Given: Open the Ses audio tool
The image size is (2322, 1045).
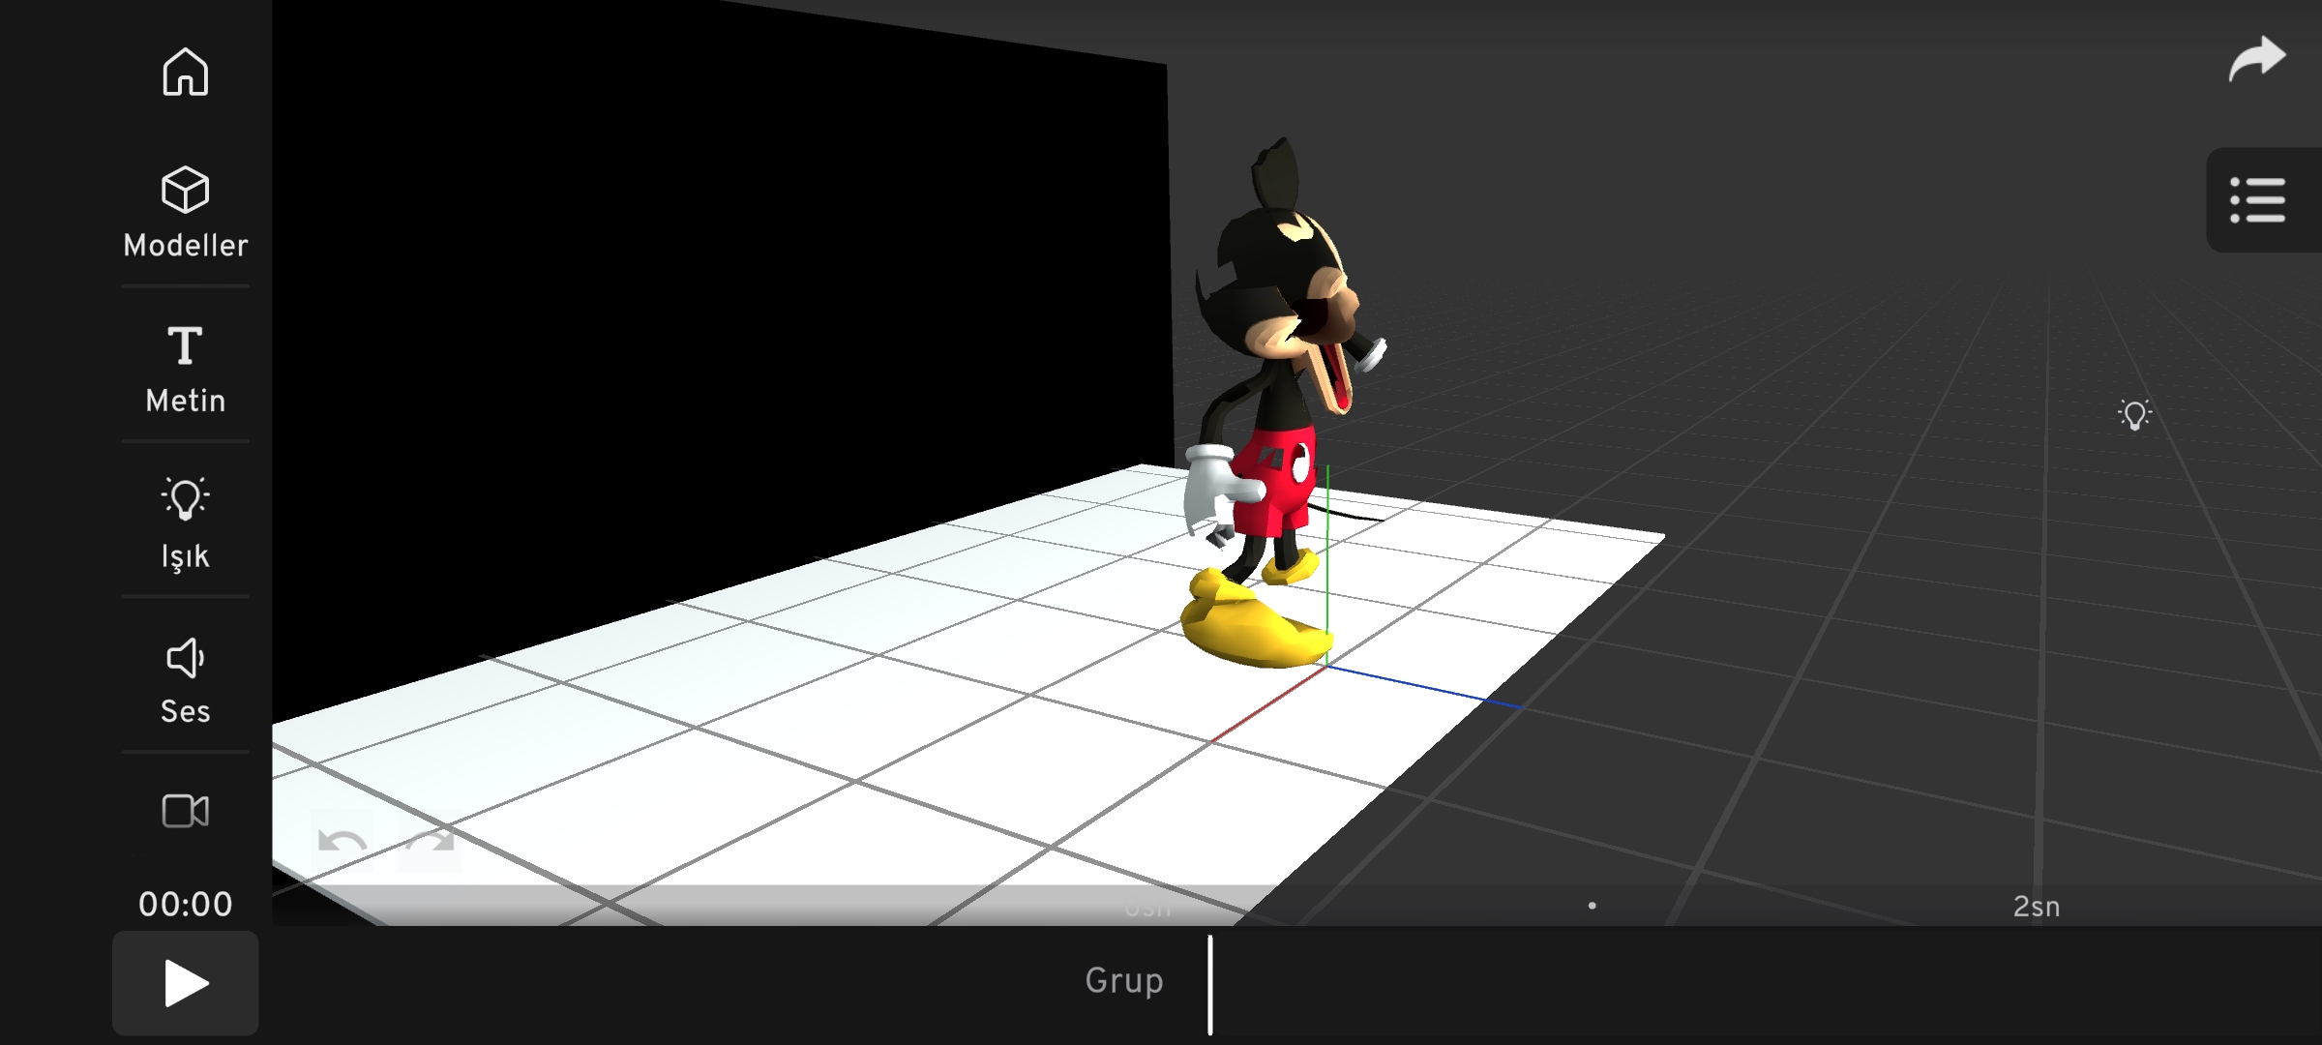Looking at the screenshot, I should [x=185, y=681].
